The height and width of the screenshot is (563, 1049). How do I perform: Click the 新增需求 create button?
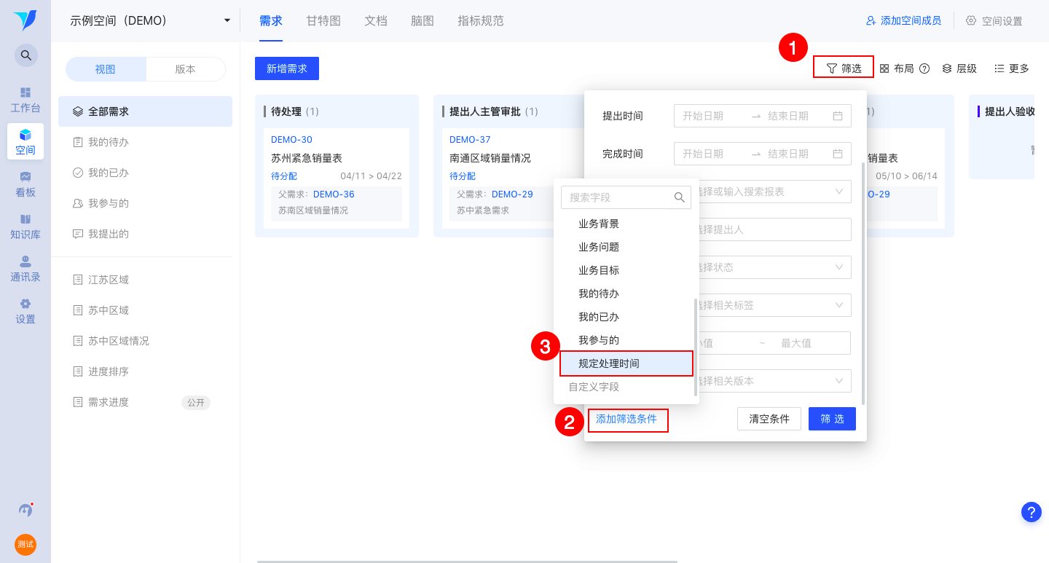287,68
